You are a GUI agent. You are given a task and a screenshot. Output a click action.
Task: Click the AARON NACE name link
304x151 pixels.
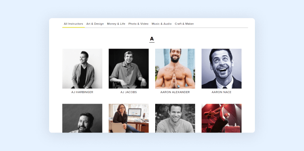tap(221, 92)
